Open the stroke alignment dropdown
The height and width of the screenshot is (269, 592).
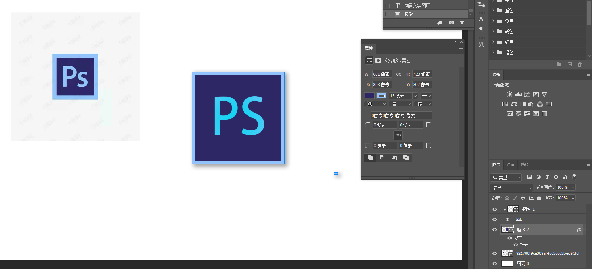coord(375,104)
